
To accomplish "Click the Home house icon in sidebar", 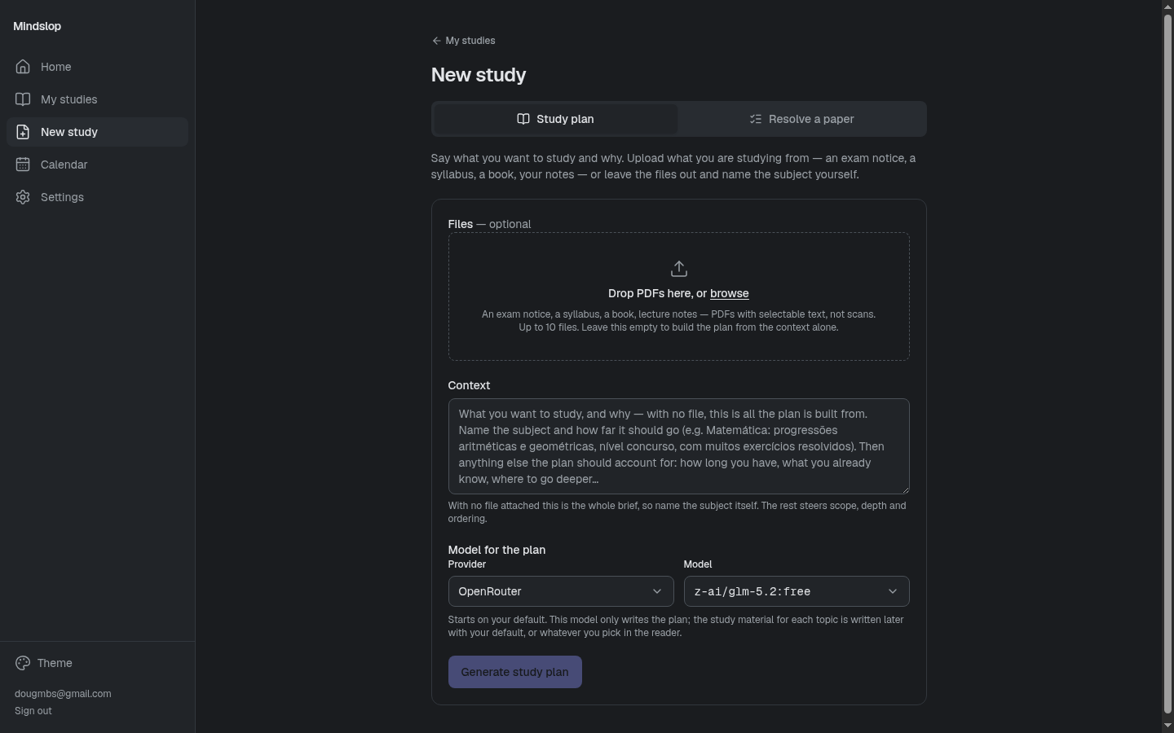I will (x=23, y=67).
